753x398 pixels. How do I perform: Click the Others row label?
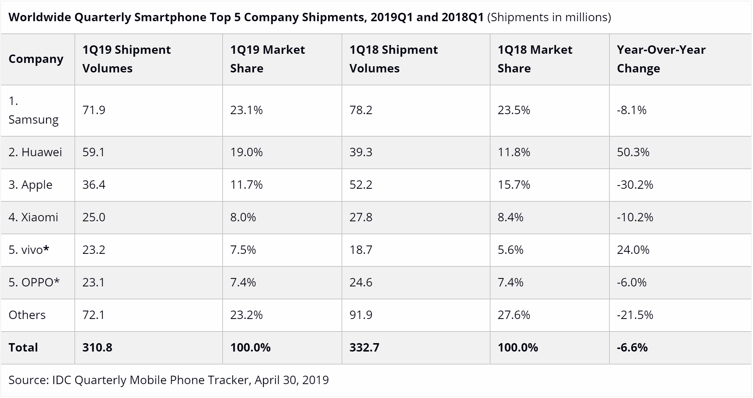tap(27, 315)
